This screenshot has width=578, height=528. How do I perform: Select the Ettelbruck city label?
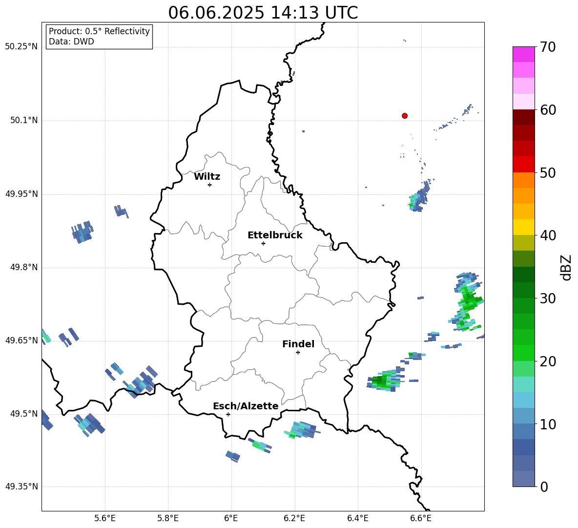pyautogui.click(x=275, y=235)
